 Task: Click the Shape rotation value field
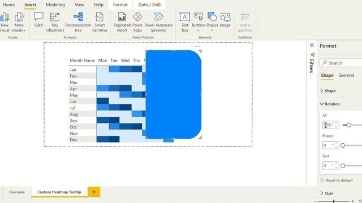coord(330,145)
